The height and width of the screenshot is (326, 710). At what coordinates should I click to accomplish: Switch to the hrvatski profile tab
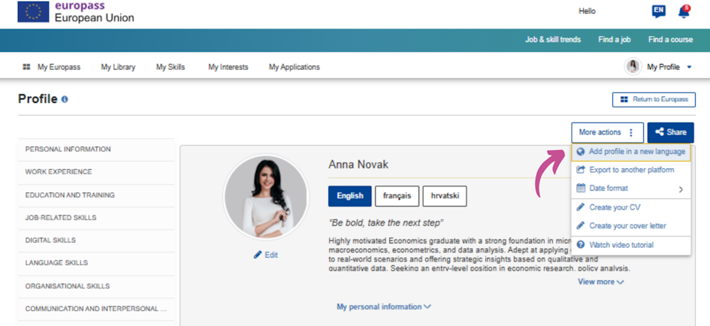(x=445, y=196)
